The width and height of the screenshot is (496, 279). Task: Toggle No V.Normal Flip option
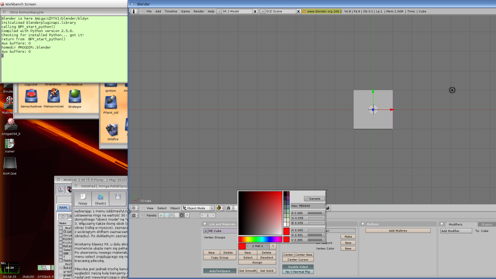tap(298, 272)
